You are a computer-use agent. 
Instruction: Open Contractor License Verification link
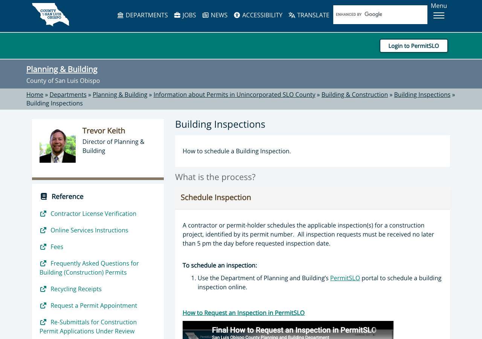93,214
